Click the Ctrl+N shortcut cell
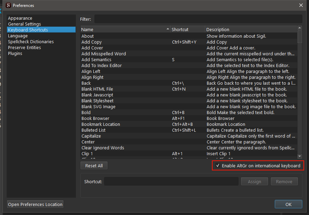 tap(188, 89)
